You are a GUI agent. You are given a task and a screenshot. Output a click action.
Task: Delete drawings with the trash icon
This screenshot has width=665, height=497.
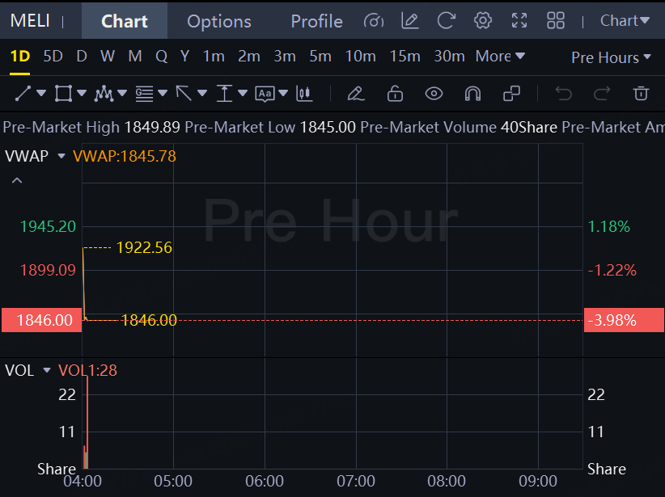[x=641, y=94]
